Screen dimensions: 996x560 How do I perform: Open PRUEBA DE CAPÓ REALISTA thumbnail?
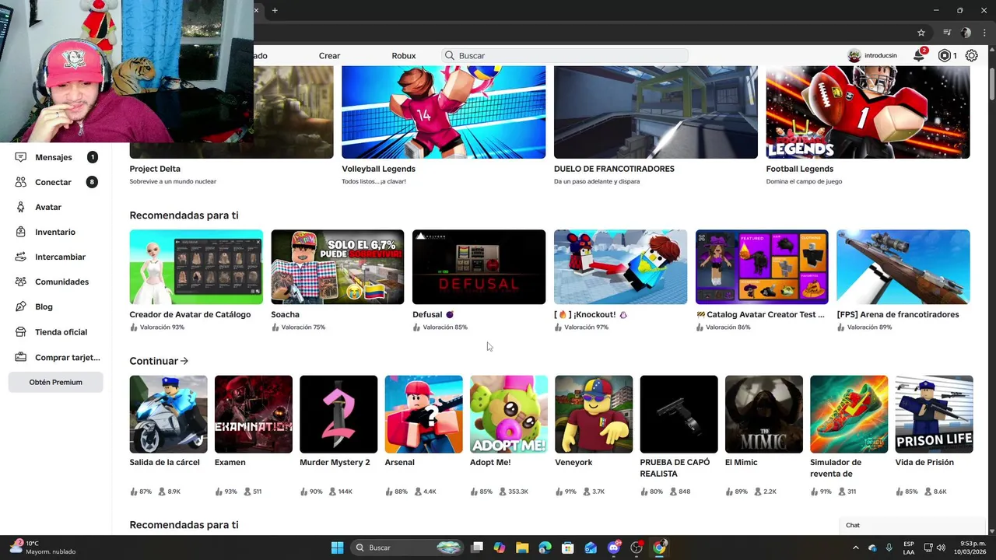click(679, 414)
